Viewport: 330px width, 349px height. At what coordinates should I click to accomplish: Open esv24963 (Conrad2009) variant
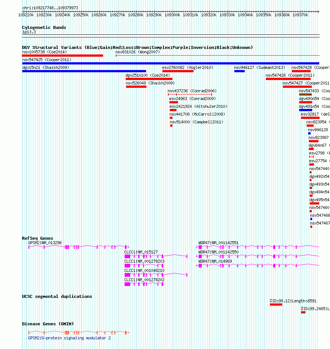192,99
